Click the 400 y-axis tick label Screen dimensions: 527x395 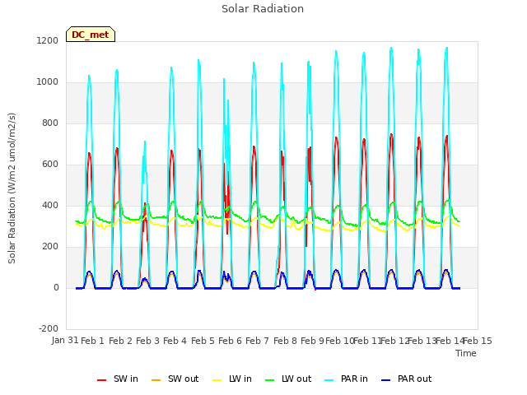pos(50,205)
